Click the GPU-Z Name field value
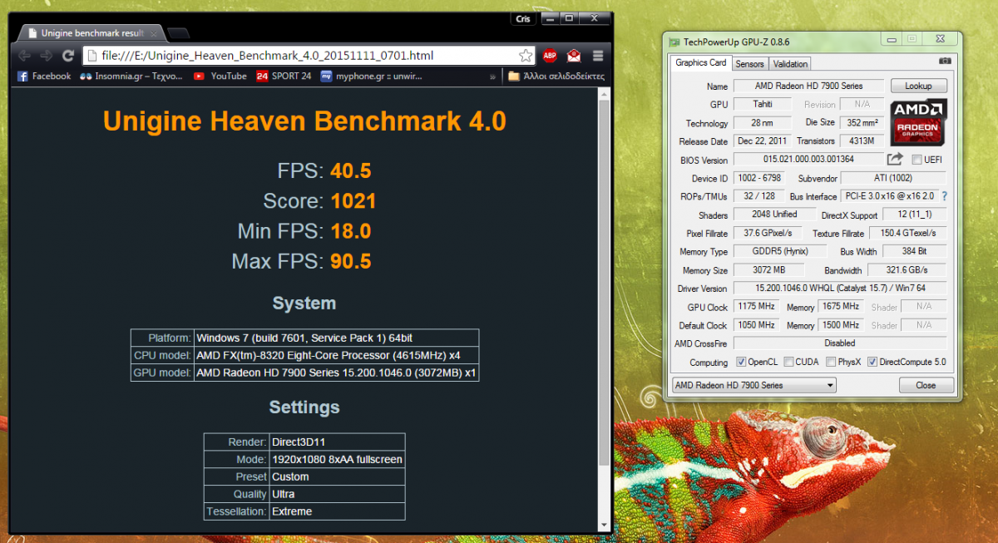 point(808,86)
